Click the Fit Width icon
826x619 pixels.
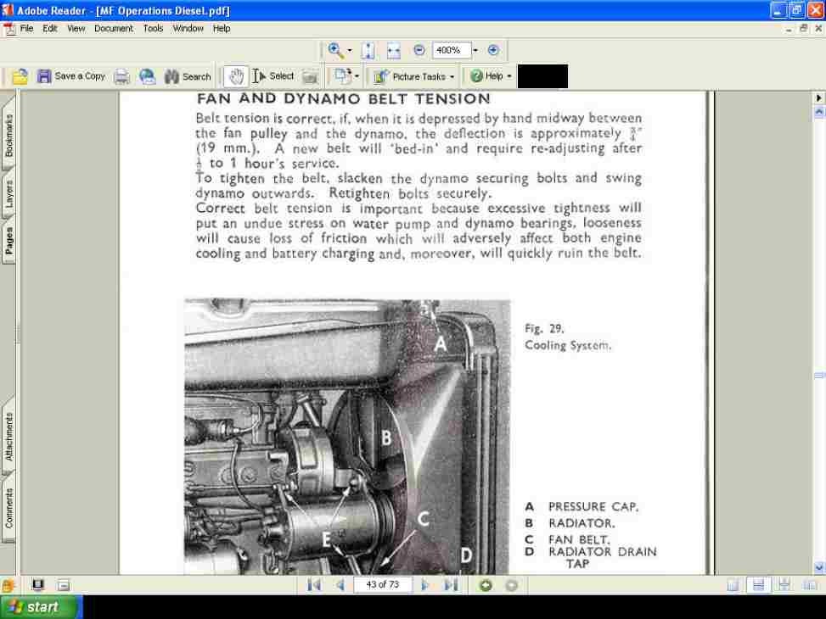(394, 51)
